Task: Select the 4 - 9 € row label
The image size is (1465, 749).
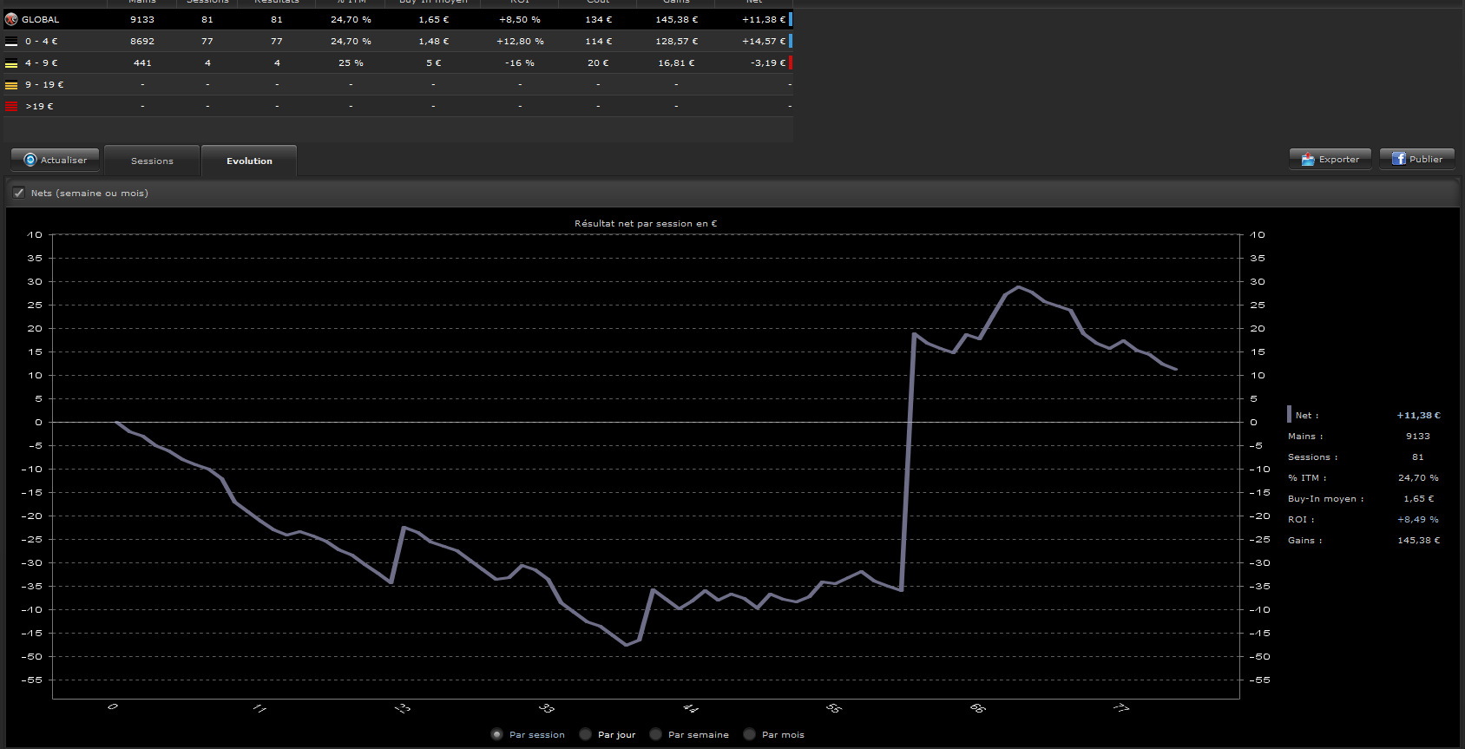Action: coord(42,62)
